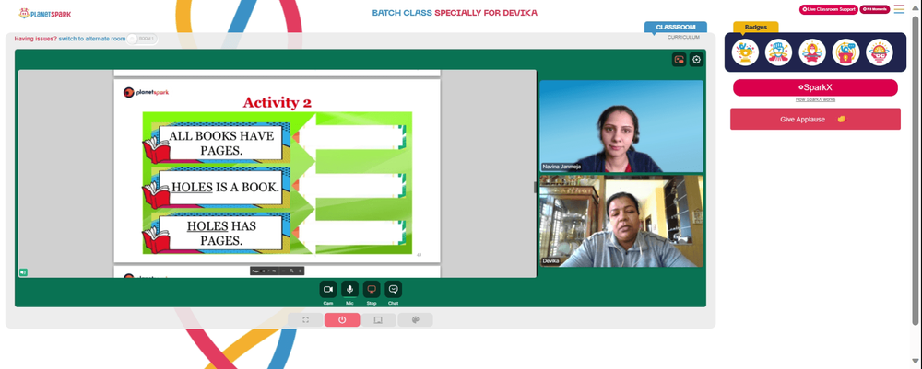Stop screen sharing with Stop button
922x369 pixels.
point(371,289)
